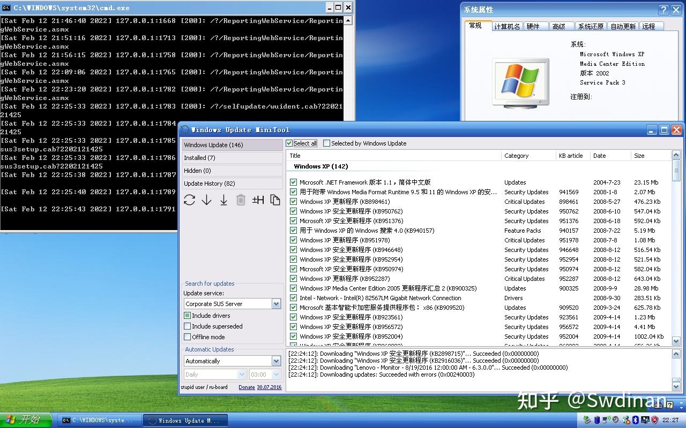
Task: Switch to the Hidden (0) tab
Action: click(x=232, y=171)
